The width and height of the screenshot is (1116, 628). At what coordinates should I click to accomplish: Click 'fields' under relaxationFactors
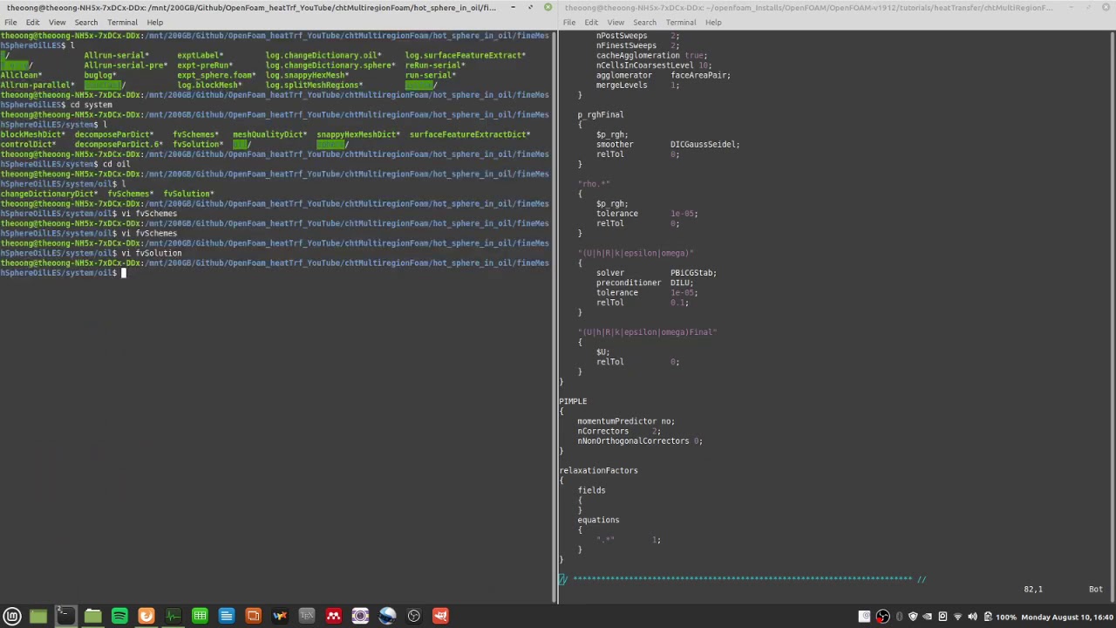click(x=591, y=490)
